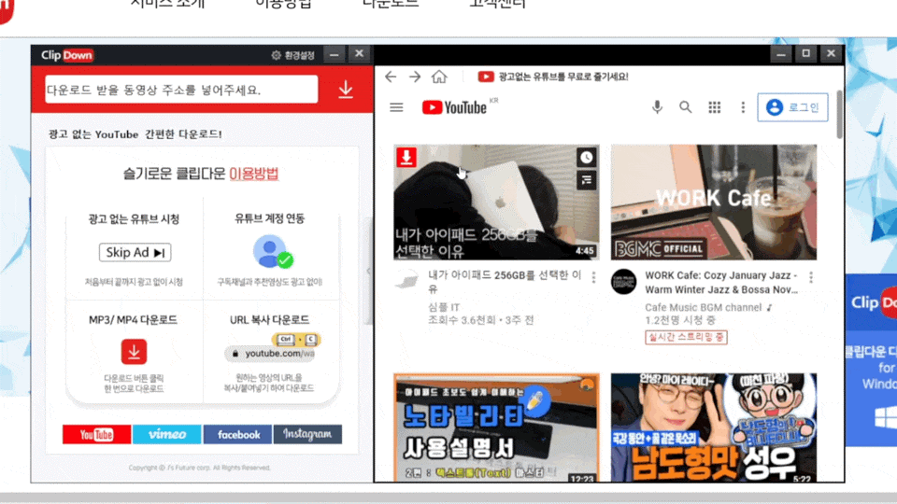Screen dimensions: 897x504
Task: Open browser home icon
Action: tap(439, 76)
